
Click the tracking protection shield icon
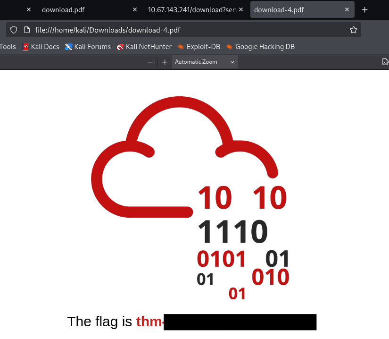tap(14, 30)
